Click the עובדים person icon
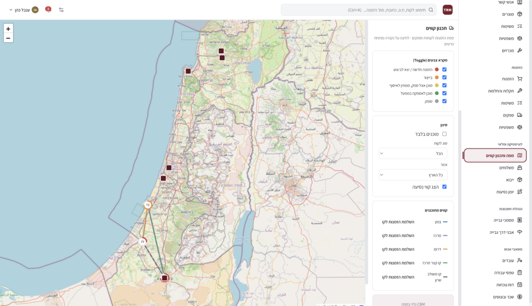This screenshot has height=306, width=532. coord(520,260)
